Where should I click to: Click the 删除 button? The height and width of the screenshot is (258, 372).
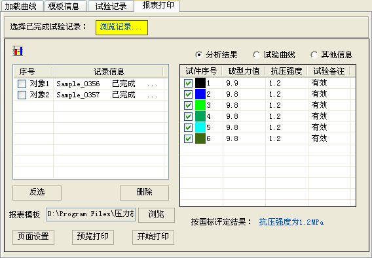point(144,193)
